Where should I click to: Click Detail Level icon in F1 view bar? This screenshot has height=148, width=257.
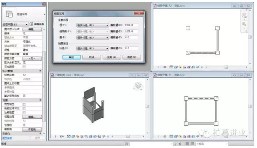point(171,136)
